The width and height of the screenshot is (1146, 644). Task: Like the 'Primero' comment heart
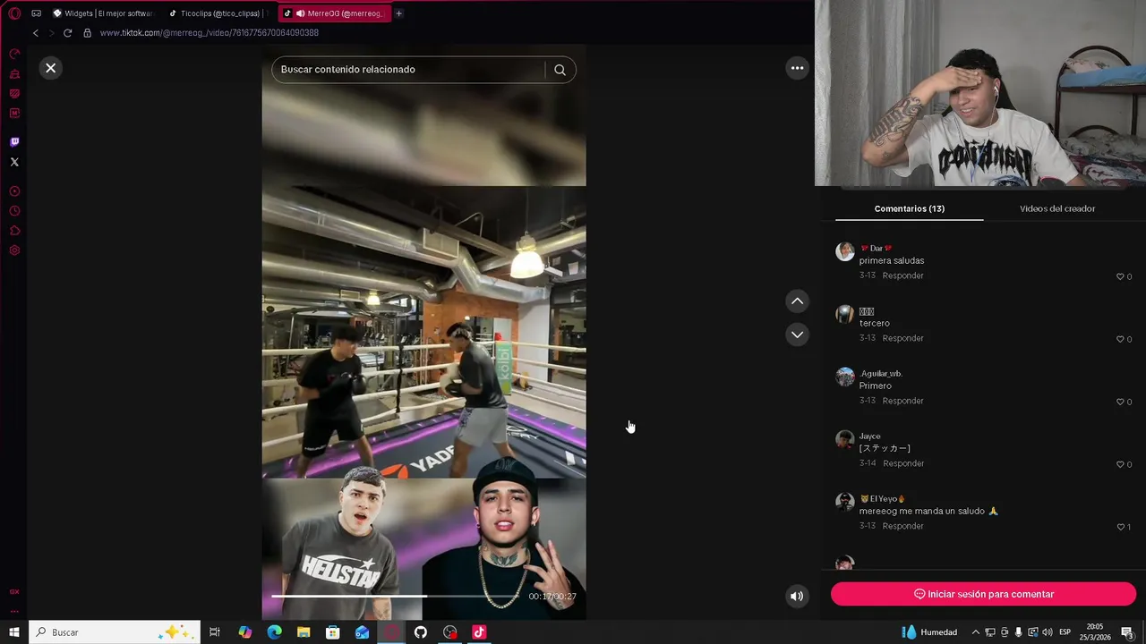tap(1120, 402)
